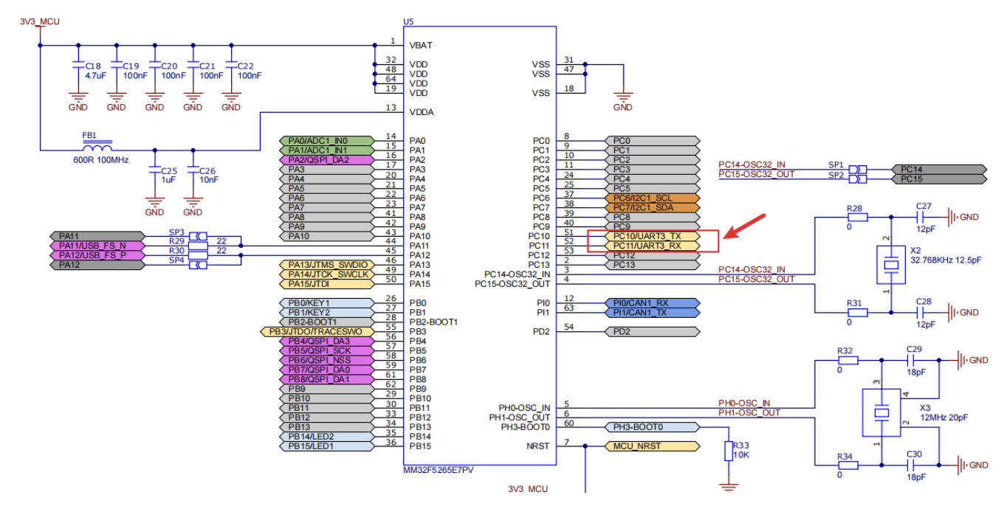Click the PA1/ADC1_IN1 green net port

(327, 150)
